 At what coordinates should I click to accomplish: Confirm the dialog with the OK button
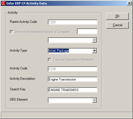coord(117,16)
